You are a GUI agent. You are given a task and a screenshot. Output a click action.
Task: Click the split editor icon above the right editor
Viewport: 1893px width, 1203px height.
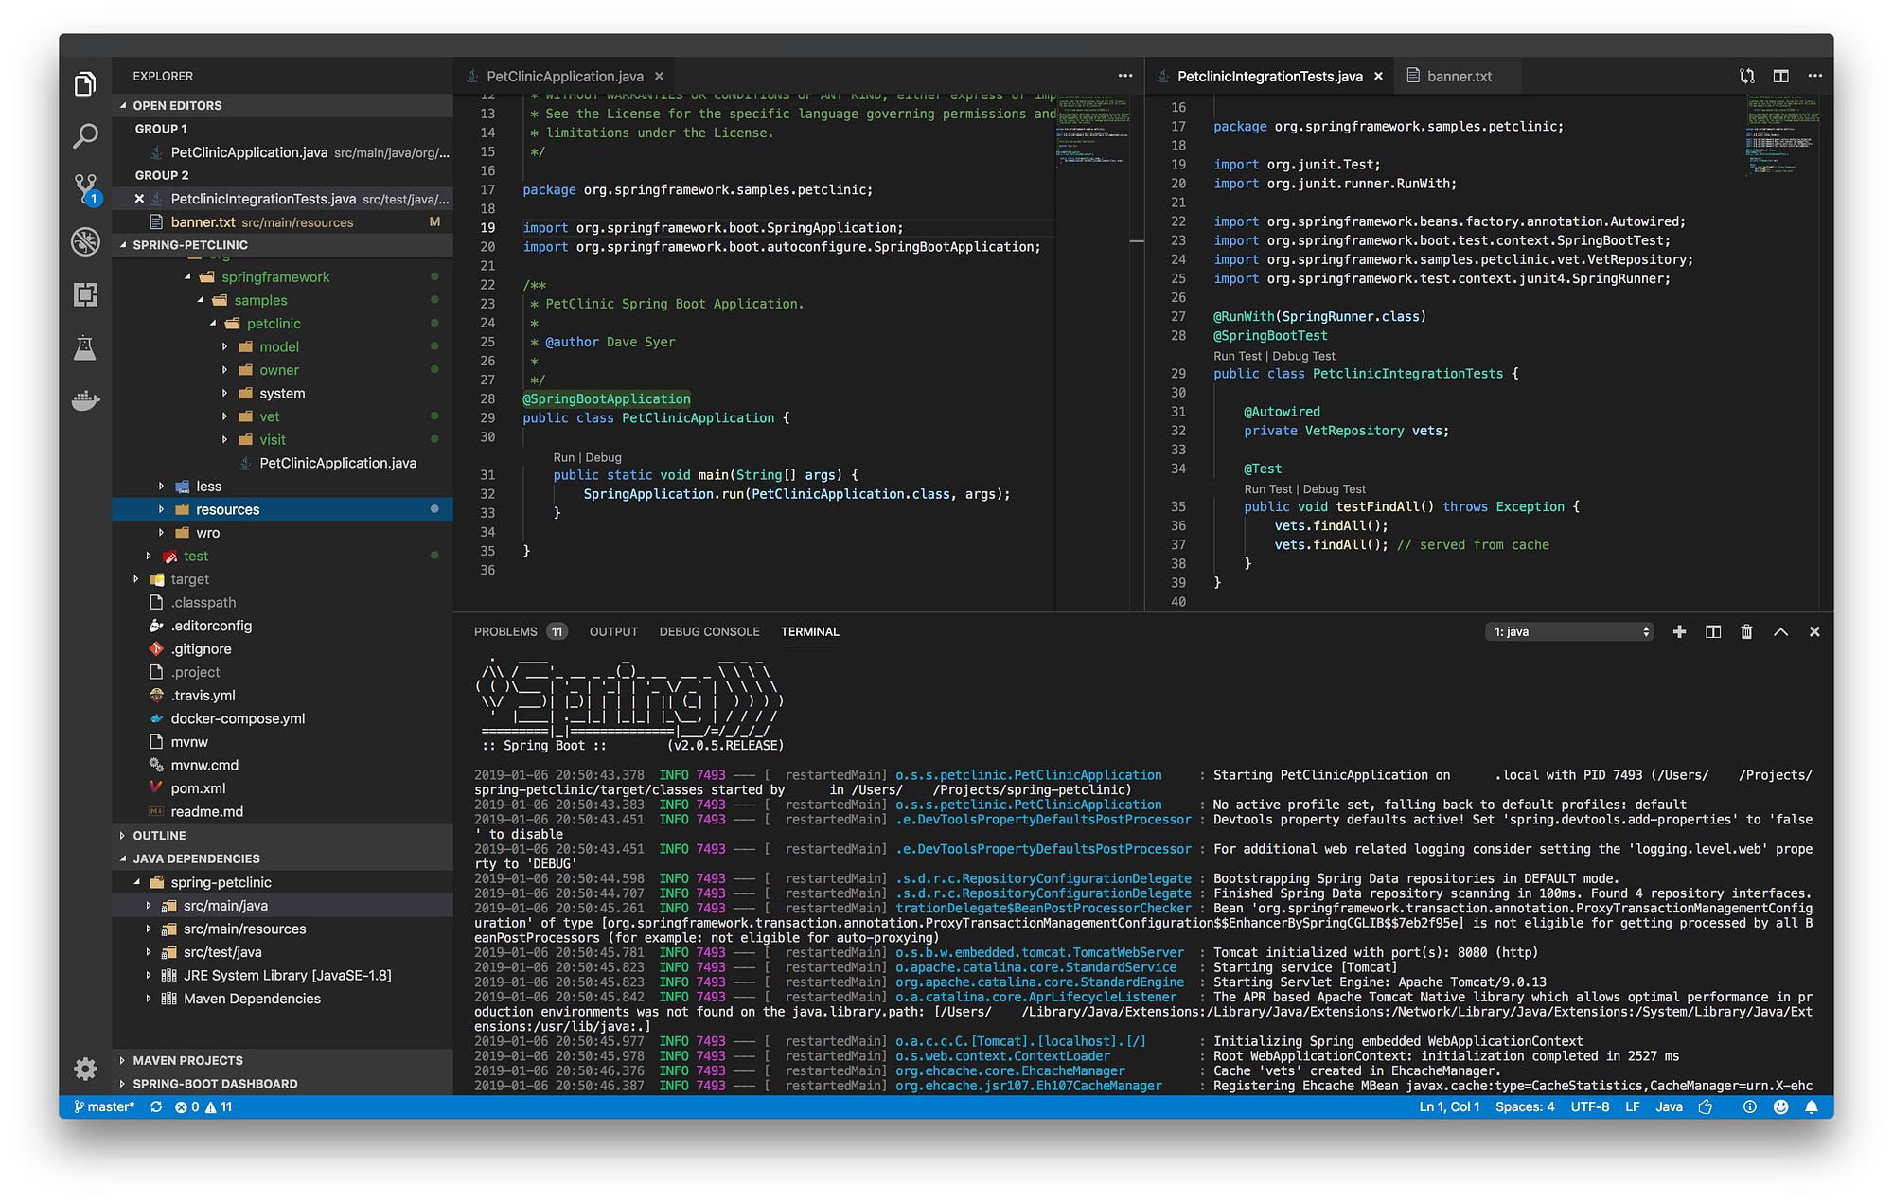click(x=1781, y=76)
